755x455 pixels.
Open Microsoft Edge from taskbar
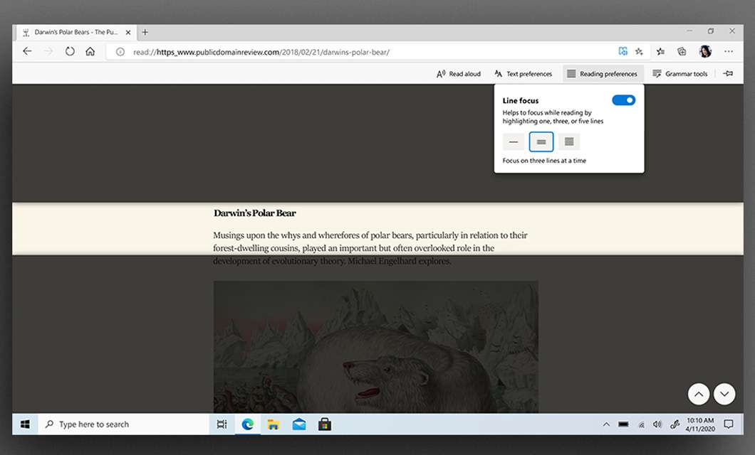click(248, 424)
